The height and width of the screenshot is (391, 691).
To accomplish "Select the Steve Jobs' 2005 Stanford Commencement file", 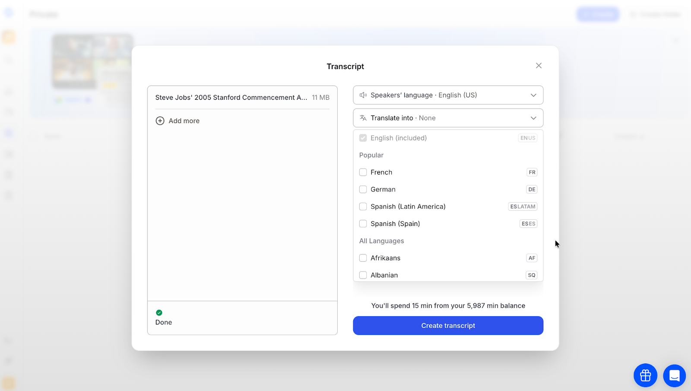I will click(231, 98).
